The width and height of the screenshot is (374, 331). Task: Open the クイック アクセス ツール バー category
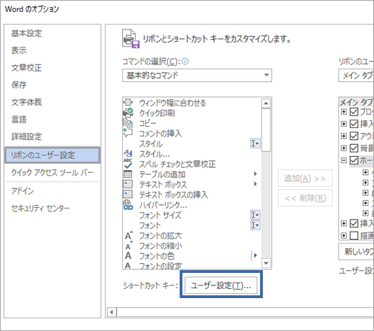pos(52,172)
